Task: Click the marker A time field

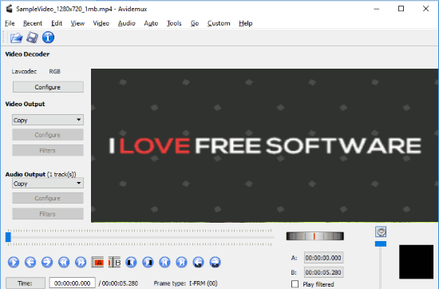Action: coord(323,258)
